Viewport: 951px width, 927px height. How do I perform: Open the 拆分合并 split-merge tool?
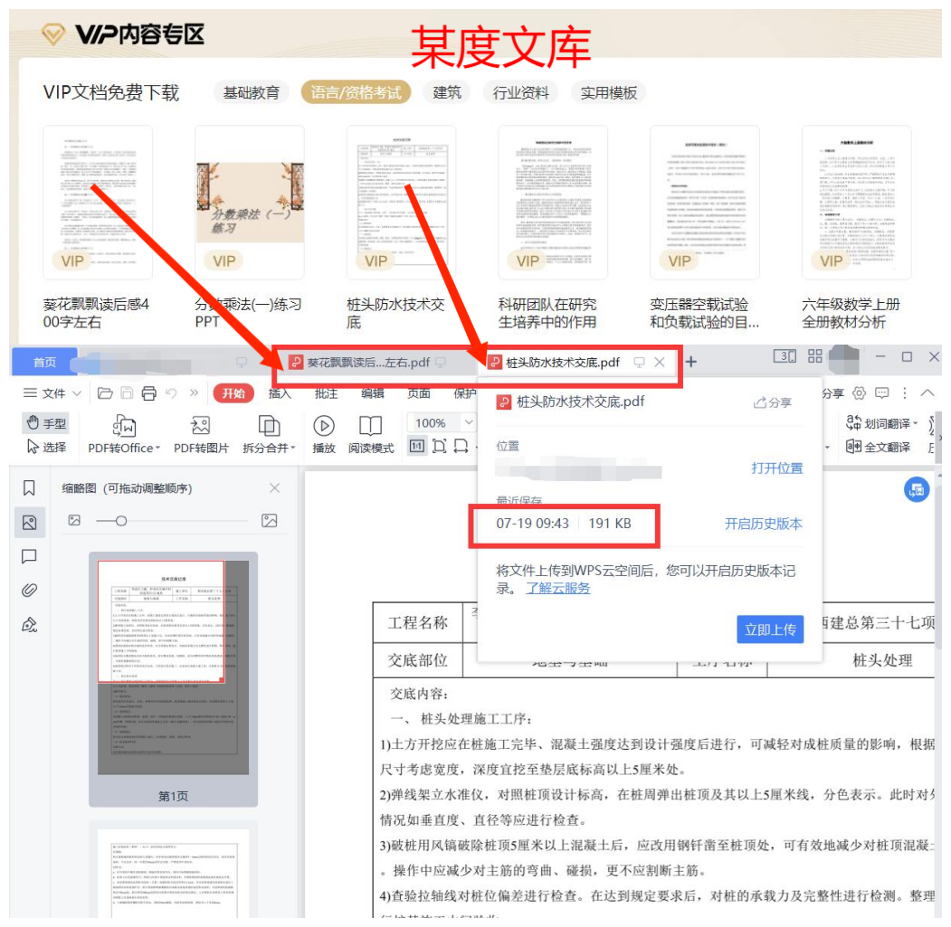(269, 434)
